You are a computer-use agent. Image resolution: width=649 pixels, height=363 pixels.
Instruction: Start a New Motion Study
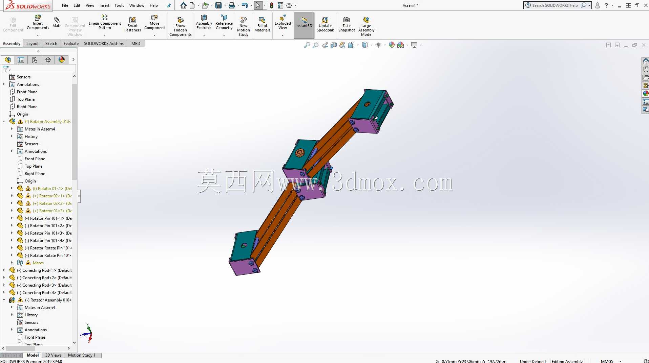point(243,26)
